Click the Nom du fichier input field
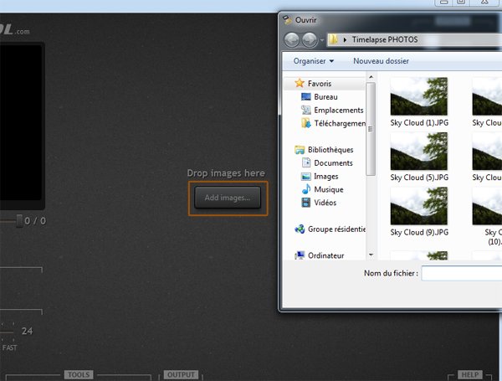The image size is (502, 381). pyautogui.click(x=461, y=274)
